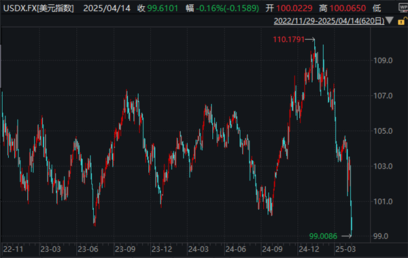
Task: Click the high price 100.0650 value
Action: pyautogui.click(x=347, y=8)
